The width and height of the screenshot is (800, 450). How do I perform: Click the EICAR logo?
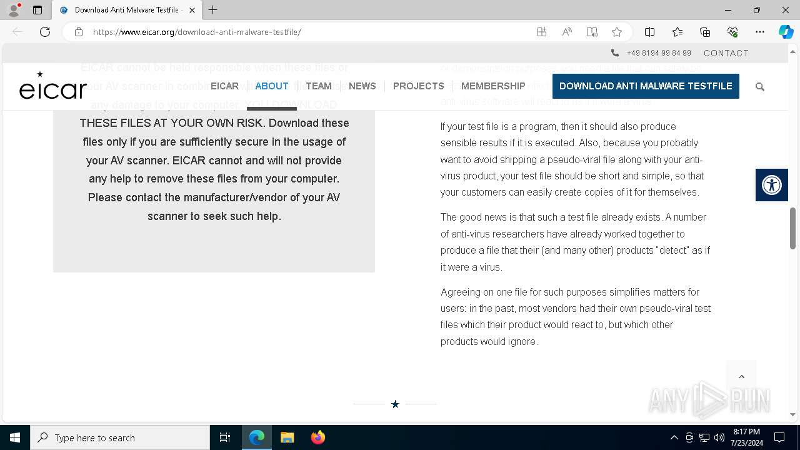[x=53, y=86]
